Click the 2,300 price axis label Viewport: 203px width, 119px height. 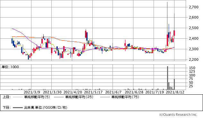(194, 49)
